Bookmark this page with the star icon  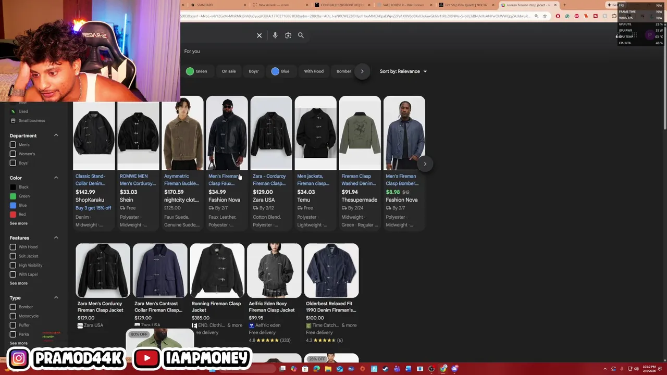click(x=545, y=16)
